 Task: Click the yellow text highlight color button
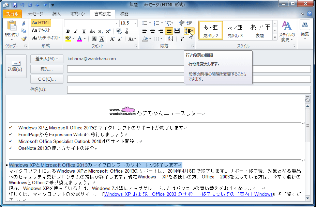(68, 39)
